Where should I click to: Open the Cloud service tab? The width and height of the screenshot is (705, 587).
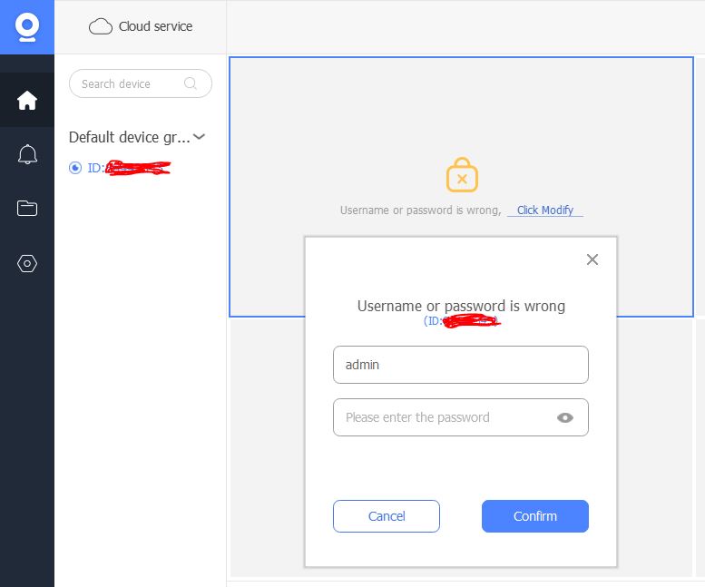point(141,26)
